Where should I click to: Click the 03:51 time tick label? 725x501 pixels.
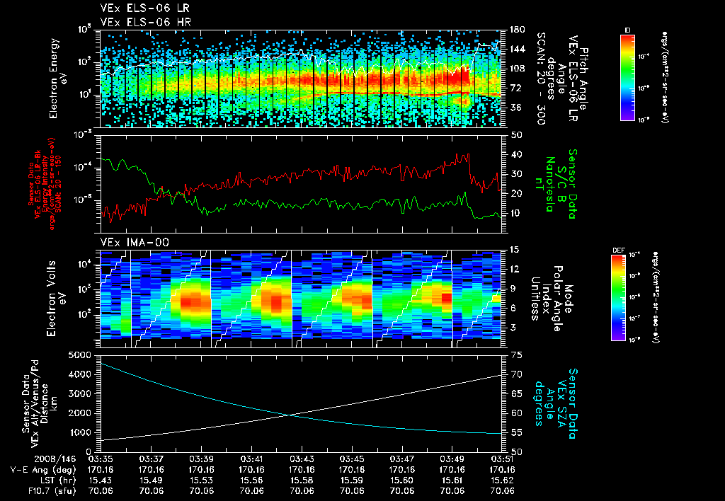(x=502, y=459)
